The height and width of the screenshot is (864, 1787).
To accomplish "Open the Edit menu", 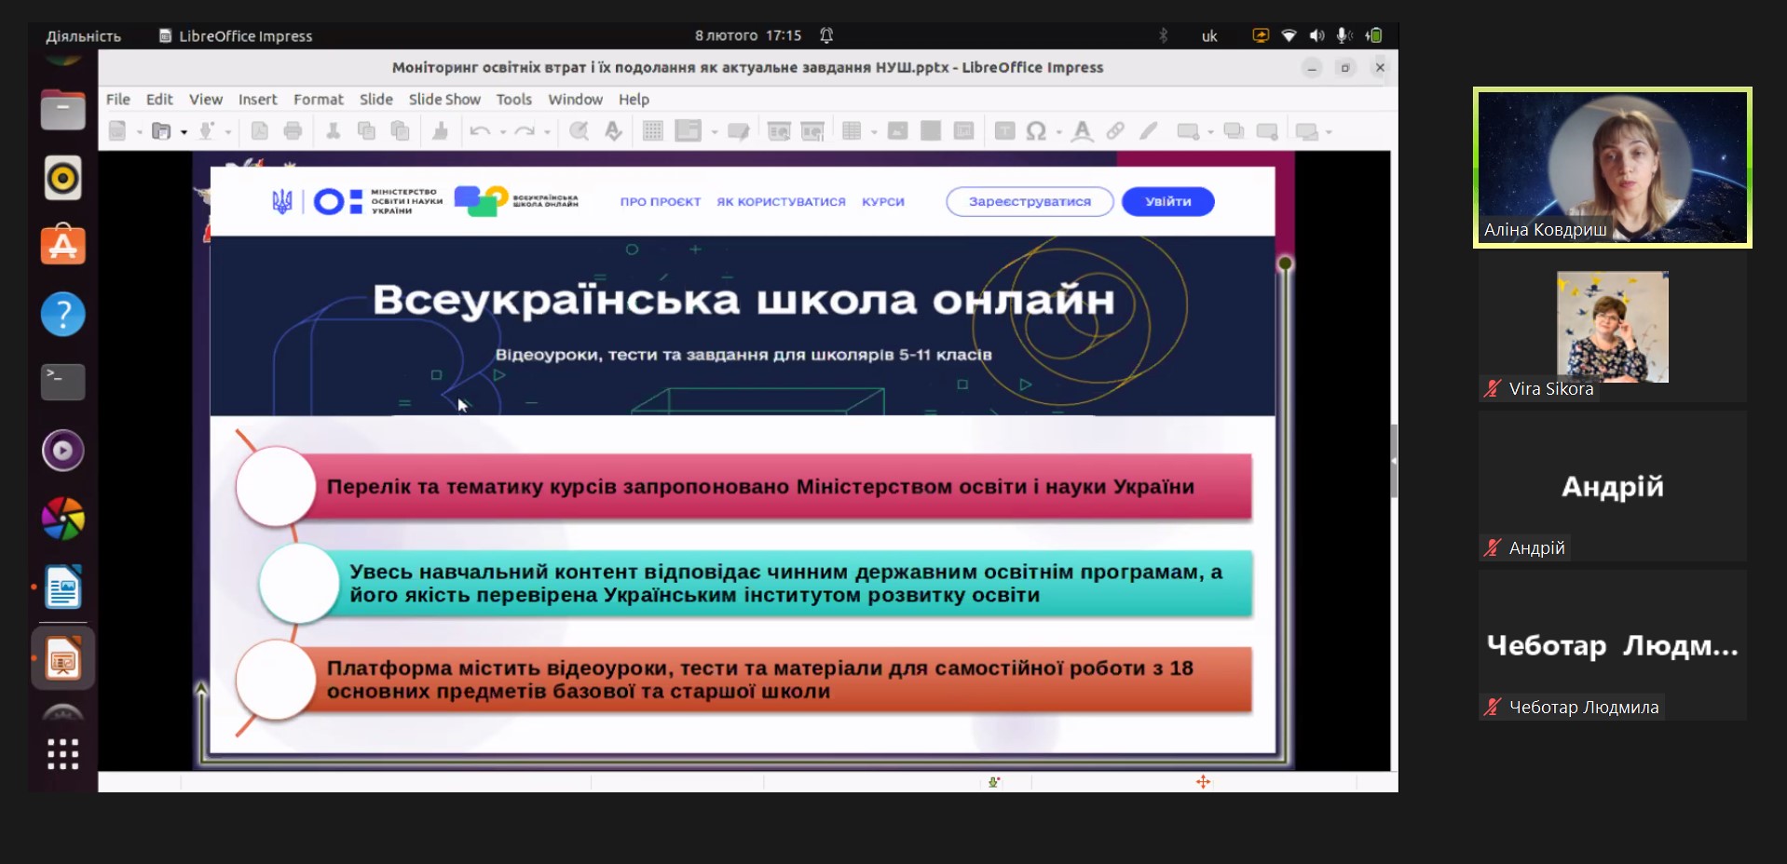I will click(x=159, y=100).
